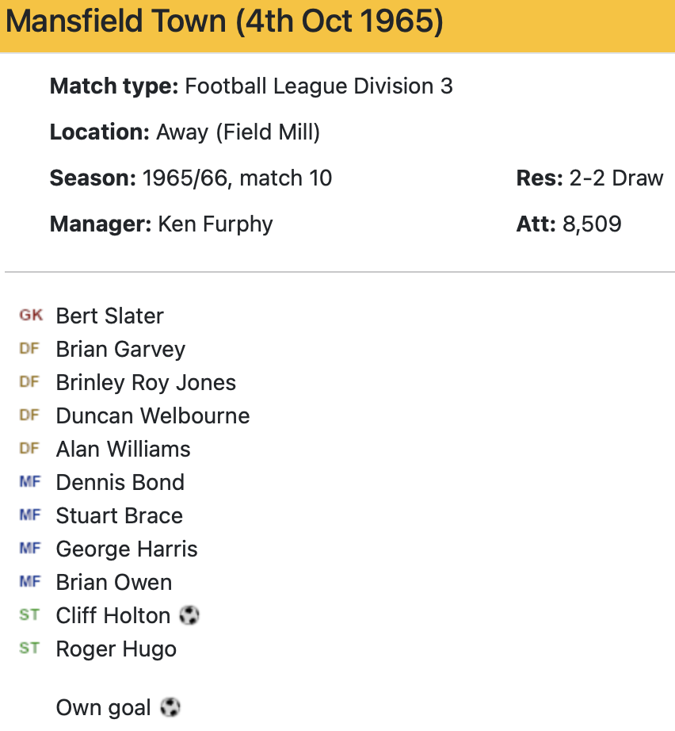The image size is (675, 731).
Task: Click the DF icon next to Brian Garvey
Action: coord(29,349)
